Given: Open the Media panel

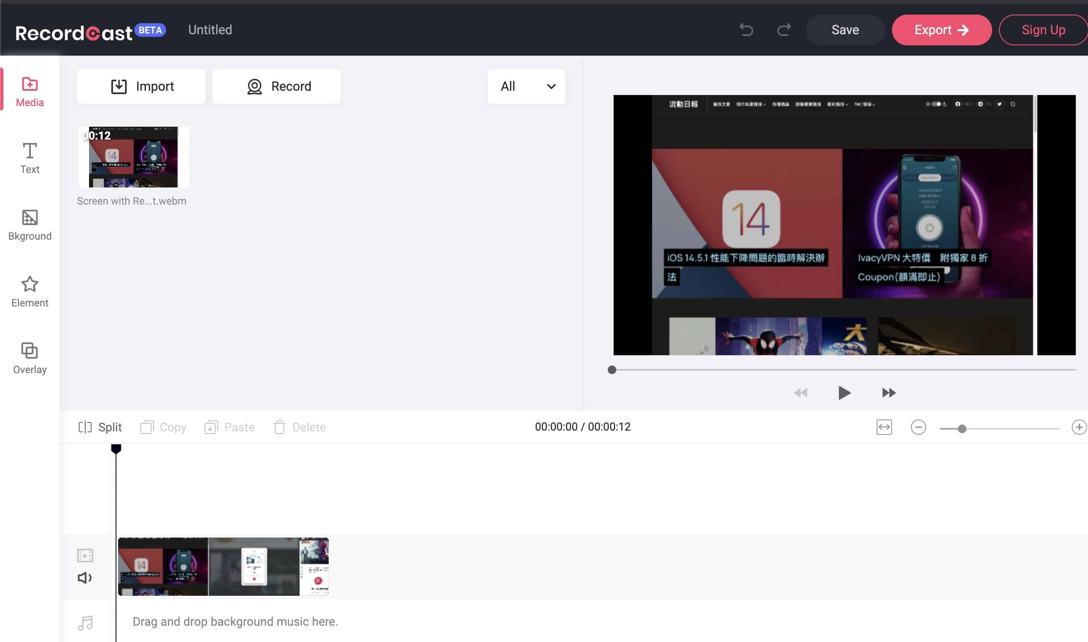Looking at the screenshot, I should coord(30,92).
